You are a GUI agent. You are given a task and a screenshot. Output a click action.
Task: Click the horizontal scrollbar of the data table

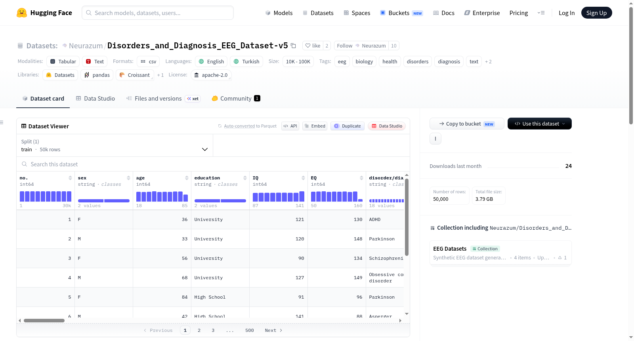[44, 320]
